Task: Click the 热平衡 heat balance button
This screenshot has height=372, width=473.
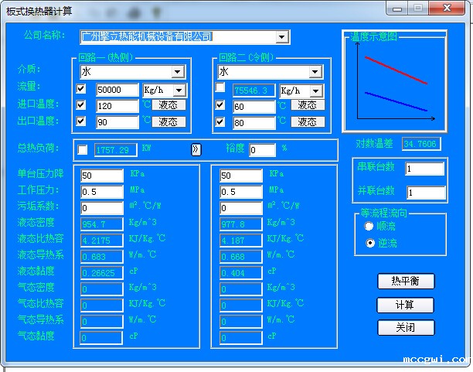Action: click(x=406, y=281)
